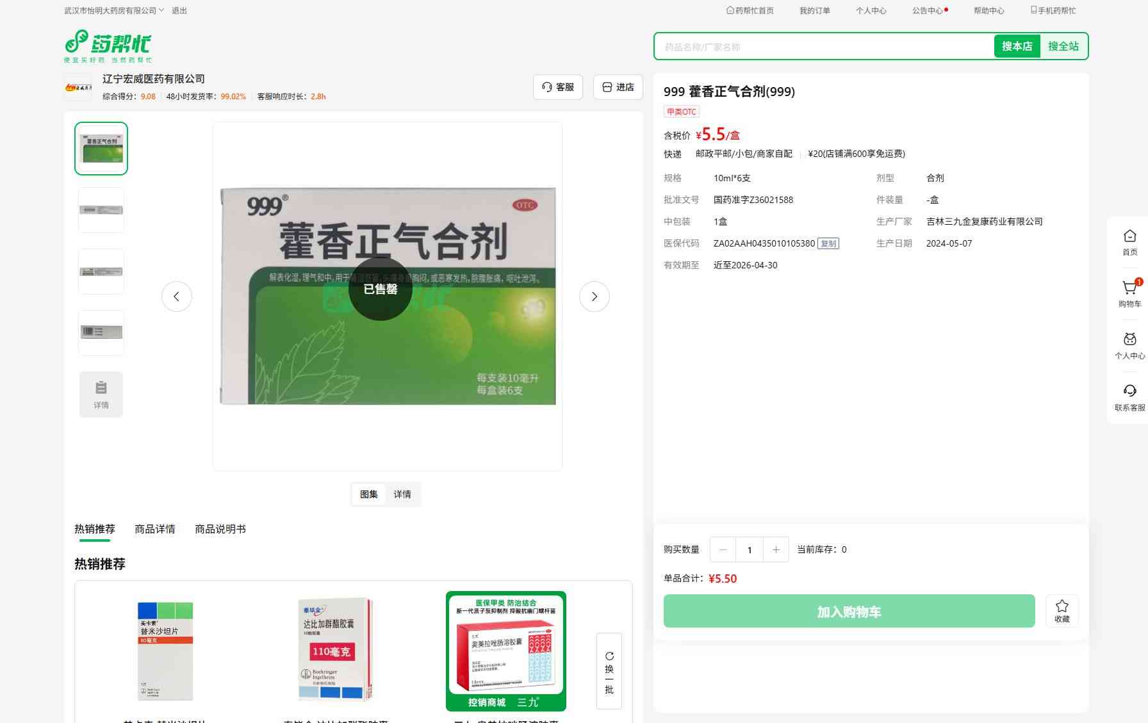This screenshot has width=1148, height=723.
Task: Copy the medical insurance code with 复制
Action: click(828, 243)
